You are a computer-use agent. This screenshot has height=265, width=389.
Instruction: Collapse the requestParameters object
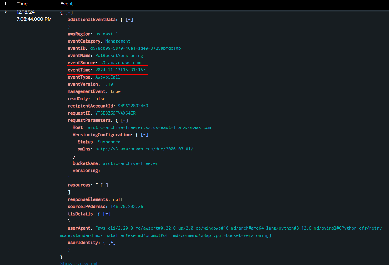(124, 120)
